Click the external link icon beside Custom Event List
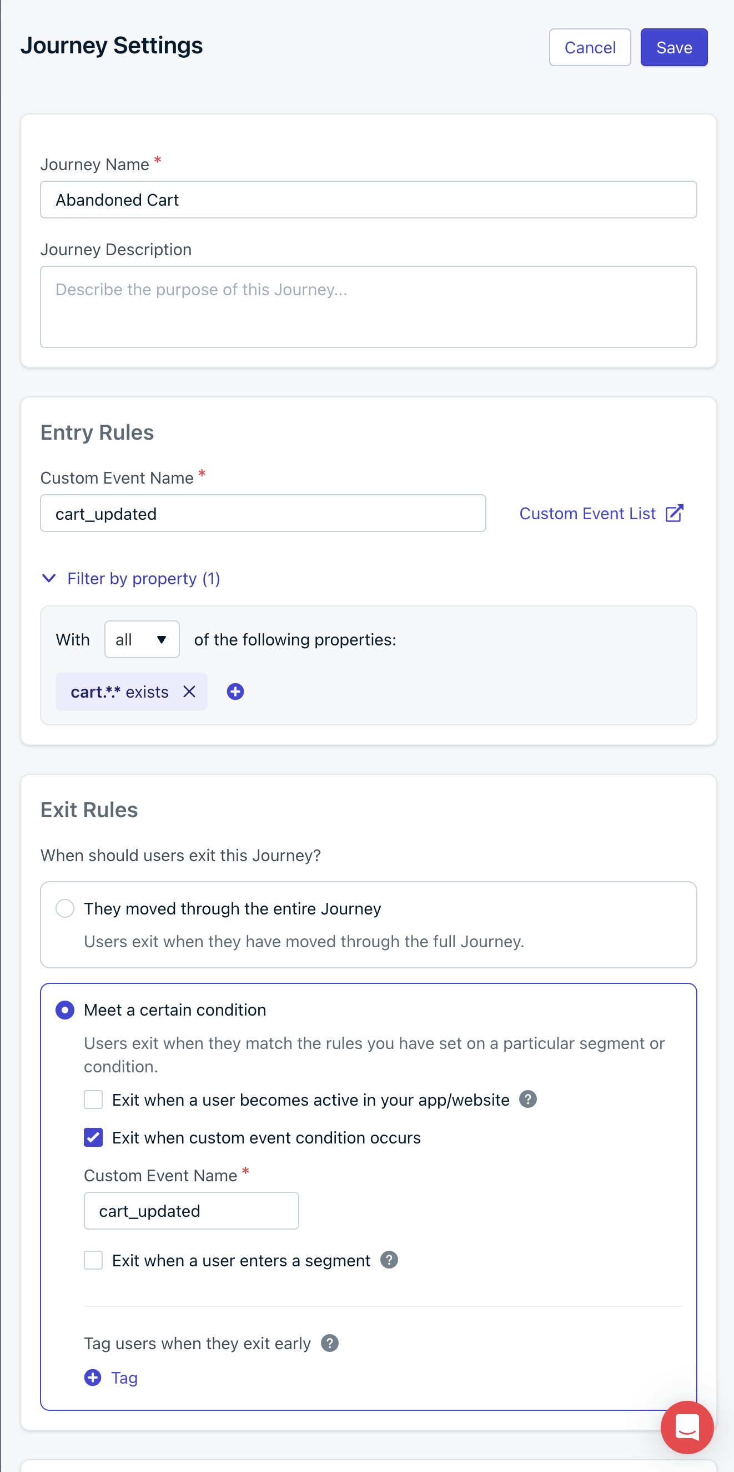The image size is (734, 1472). (x=674, y=513)
